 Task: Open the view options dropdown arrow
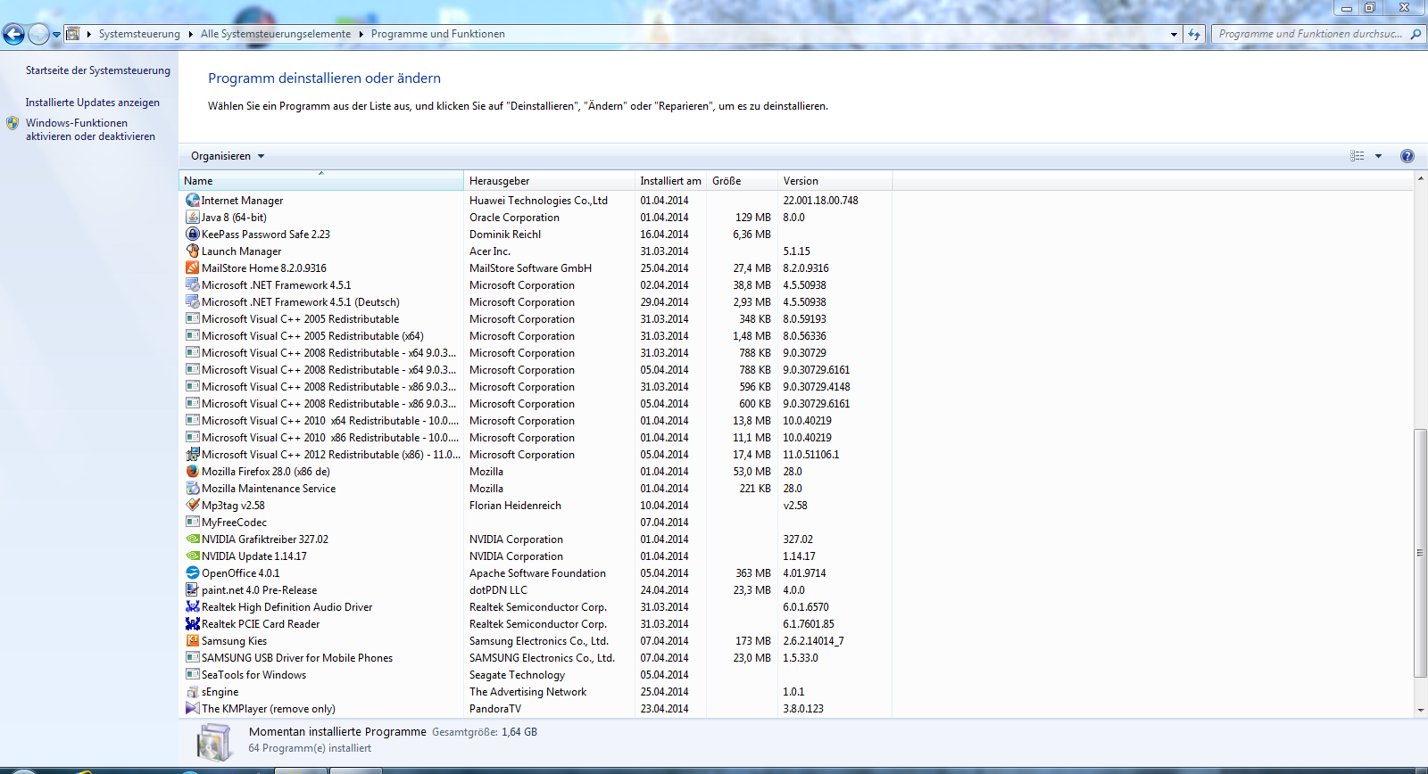pos(1379,156)
